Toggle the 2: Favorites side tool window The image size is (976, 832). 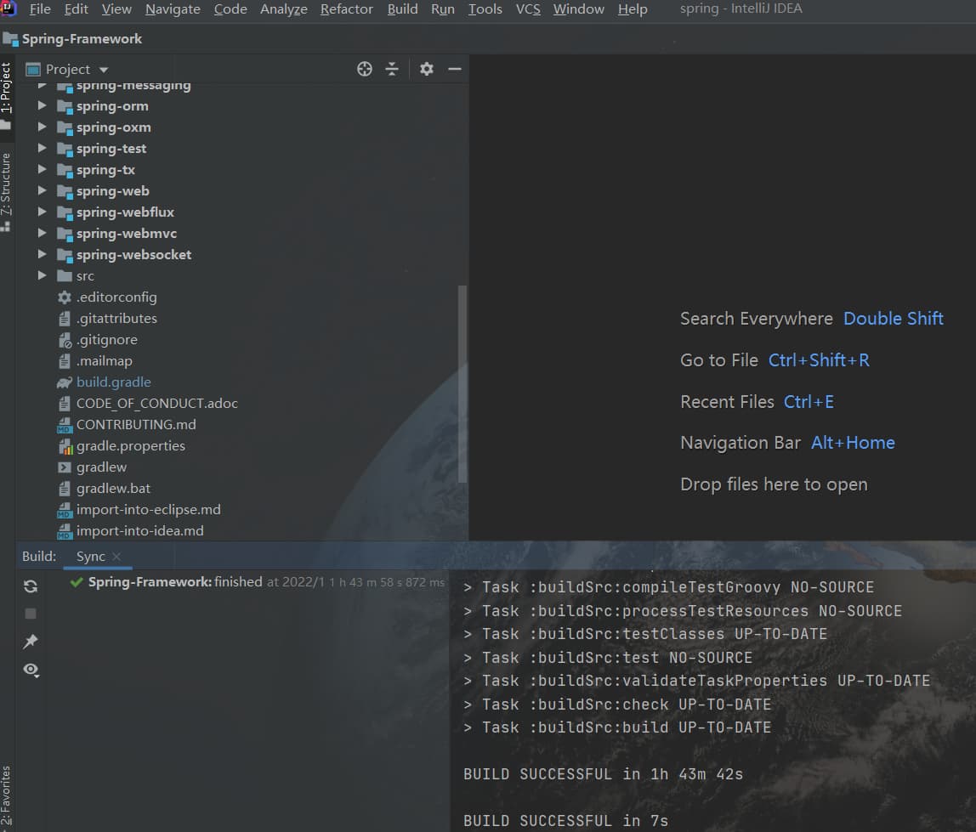pyautogui.click(x=6, y=798)
